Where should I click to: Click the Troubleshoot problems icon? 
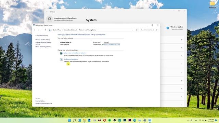[x=61, y=60]
